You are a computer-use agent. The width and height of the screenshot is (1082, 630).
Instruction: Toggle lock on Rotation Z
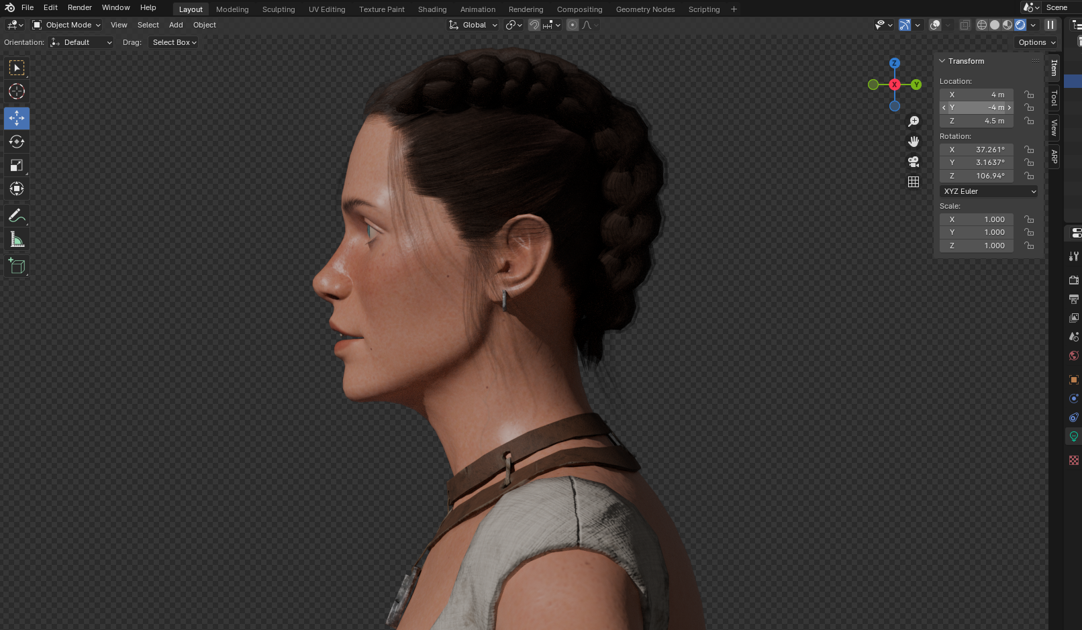(x=1029, y=176)
